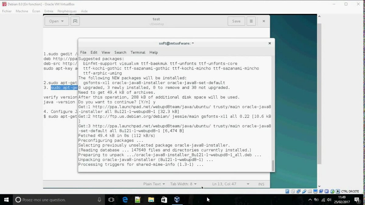
Task: Show hidden system tray icons
Action: pyautogui.click(x=310, y=200)
